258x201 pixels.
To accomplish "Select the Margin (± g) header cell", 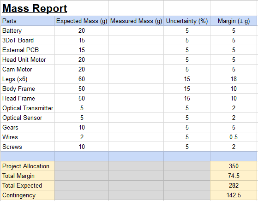I will pyautogui.click(x=234, y=21).
